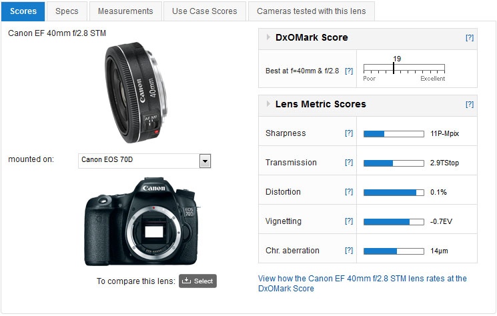Click the mounted on: label
497x316 pixels.
pyautogui.click(x=31, y=159)
